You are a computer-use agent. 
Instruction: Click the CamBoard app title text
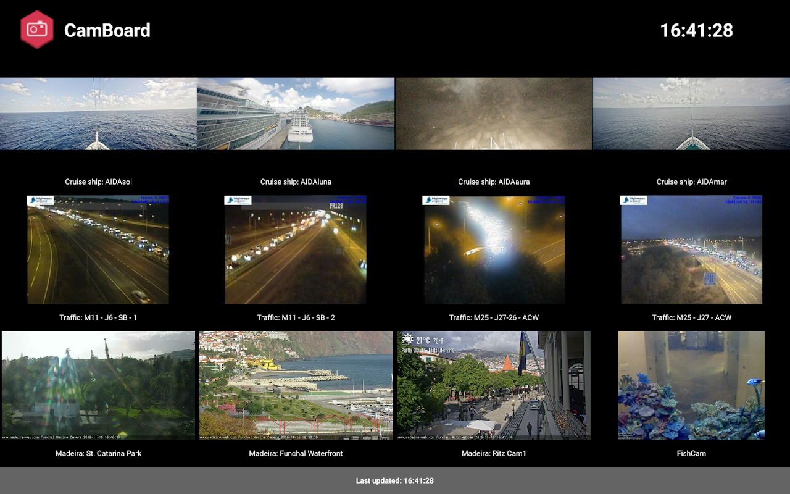[107, 30]
